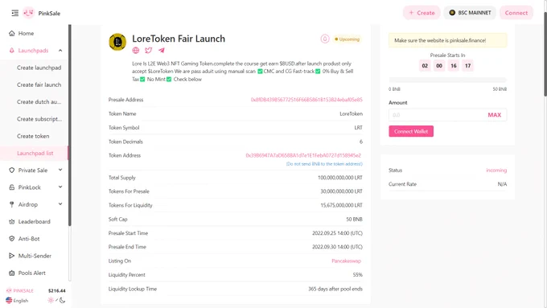The image size is (547, 308).
Task: Click the Anti-Bot shield icon
Action: tap(11, 239)
